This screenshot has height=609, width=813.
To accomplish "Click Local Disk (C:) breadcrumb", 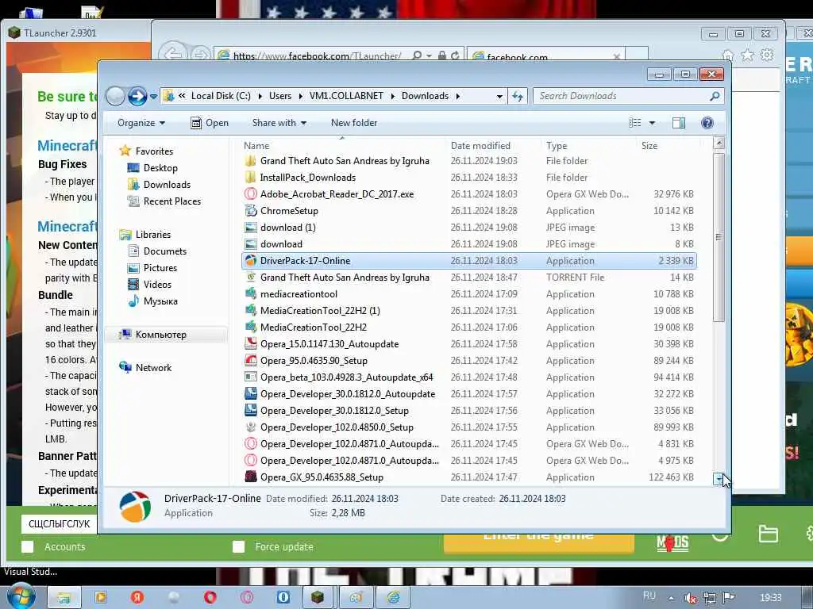I will (x=221, y=96).
